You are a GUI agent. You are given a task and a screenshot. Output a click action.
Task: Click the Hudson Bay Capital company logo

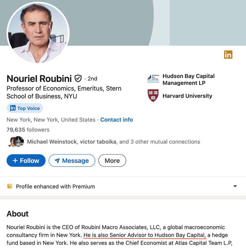[x=153, y=79]
